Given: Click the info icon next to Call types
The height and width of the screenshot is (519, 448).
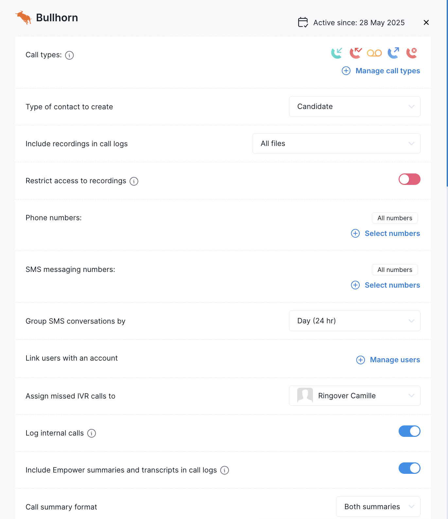Looking at the screenshot, I should click(x=69, y=55).
